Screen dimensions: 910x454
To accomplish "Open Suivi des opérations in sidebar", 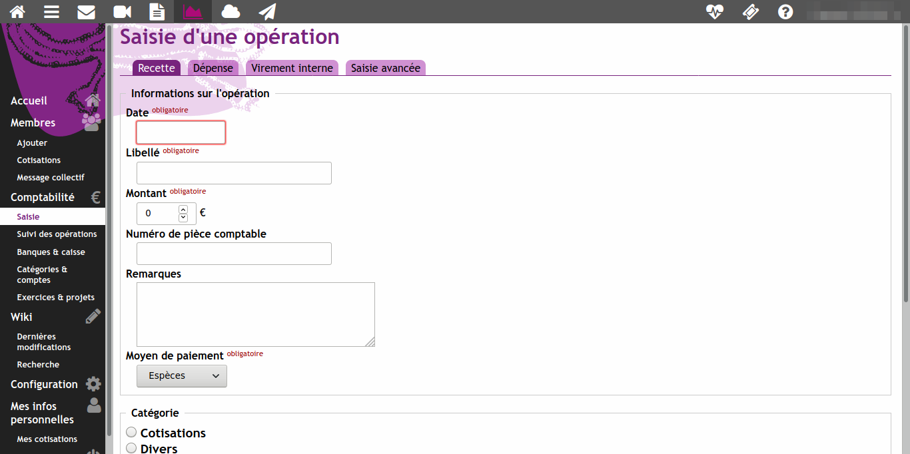I will coord(57,234).
